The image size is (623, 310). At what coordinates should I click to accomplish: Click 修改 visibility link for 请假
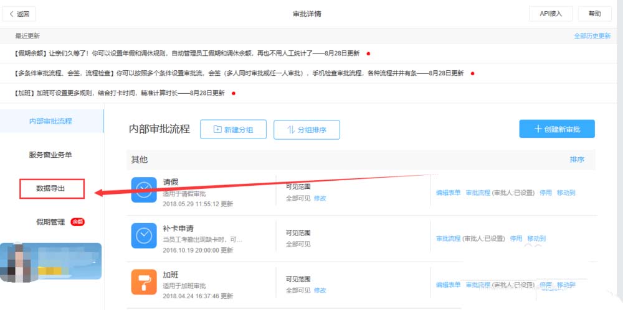click(x=320, y=198)
